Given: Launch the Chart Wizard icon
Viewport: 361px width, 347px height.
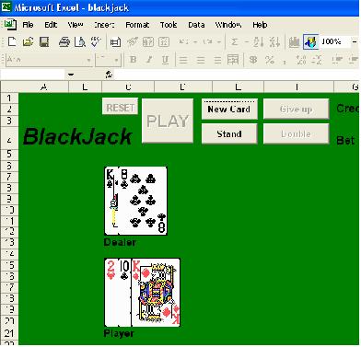Looking at the screenshot, I should pyautogui.click(x=294, y=41).
